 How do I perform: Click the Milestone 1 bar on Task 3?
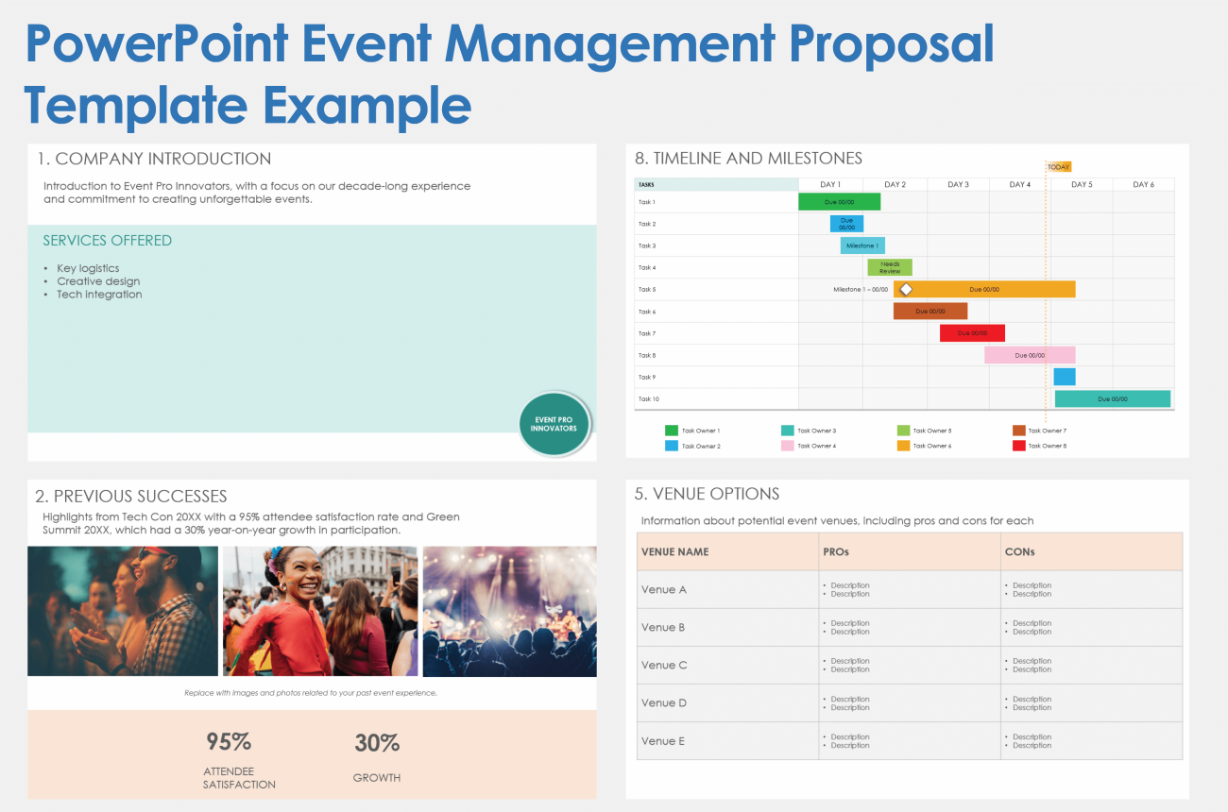tap(861, 245)
